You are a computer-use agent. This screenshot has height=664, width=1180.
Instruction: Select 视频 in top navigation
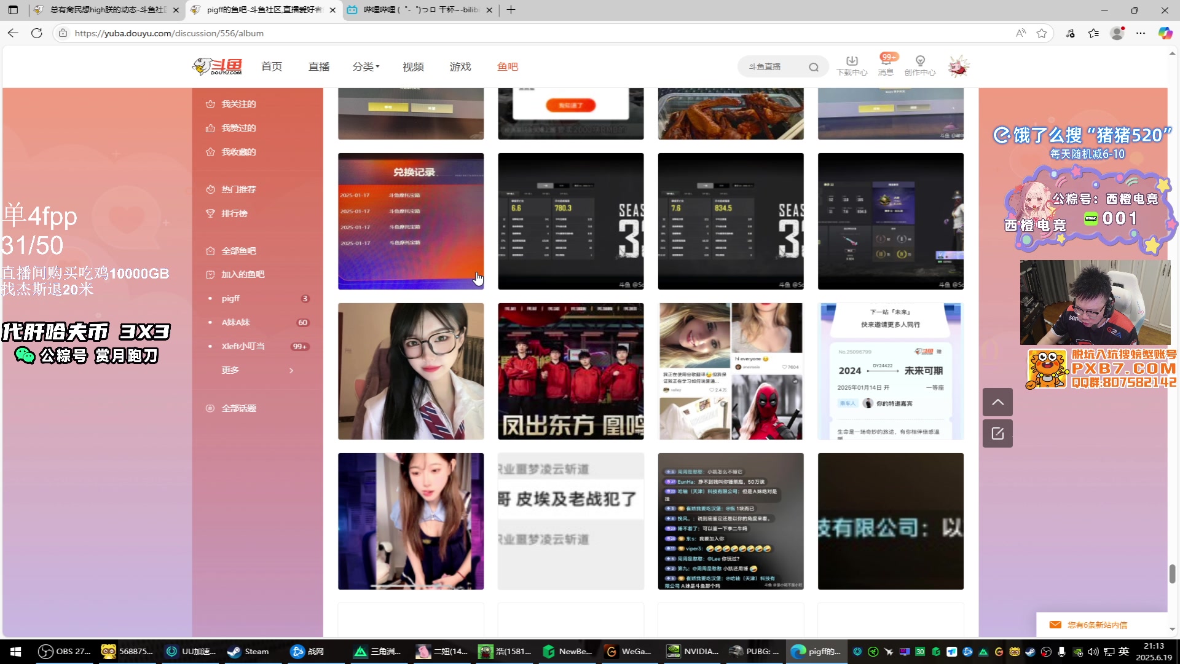pyautogui.click(x=413, y=66)
